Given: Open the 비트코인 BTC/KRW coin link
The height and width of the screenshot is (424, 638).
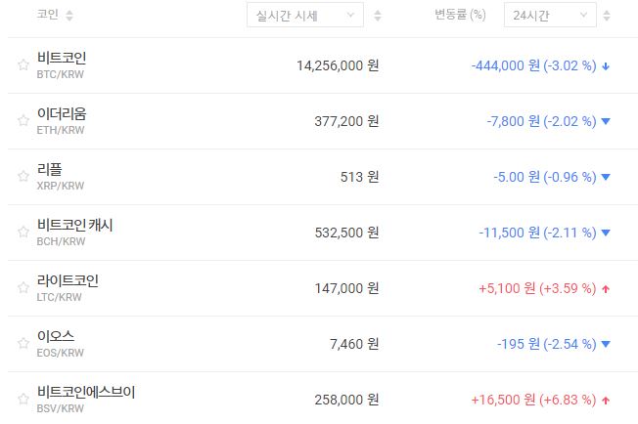Looking at the screenshot, I should (x=61, y=59).
